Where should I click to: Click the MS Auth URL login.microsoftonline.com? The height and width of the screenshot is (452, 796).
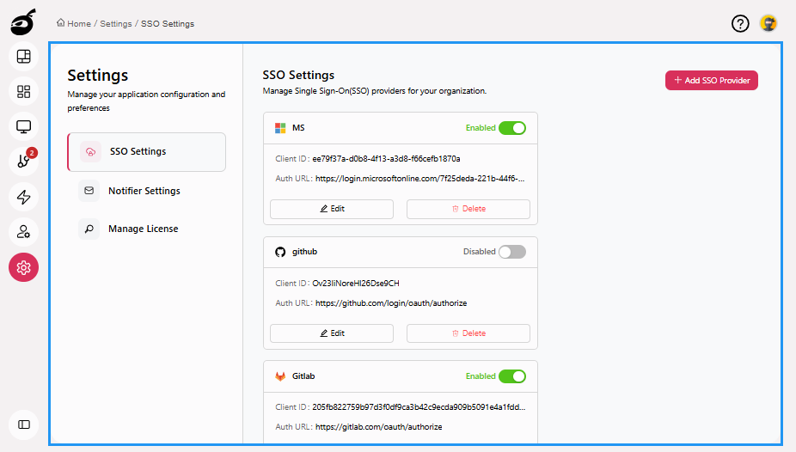419,179
